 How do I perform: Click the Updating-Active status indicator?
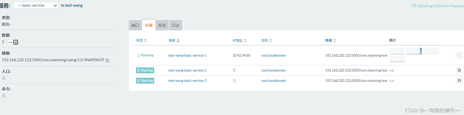[438, 6]
